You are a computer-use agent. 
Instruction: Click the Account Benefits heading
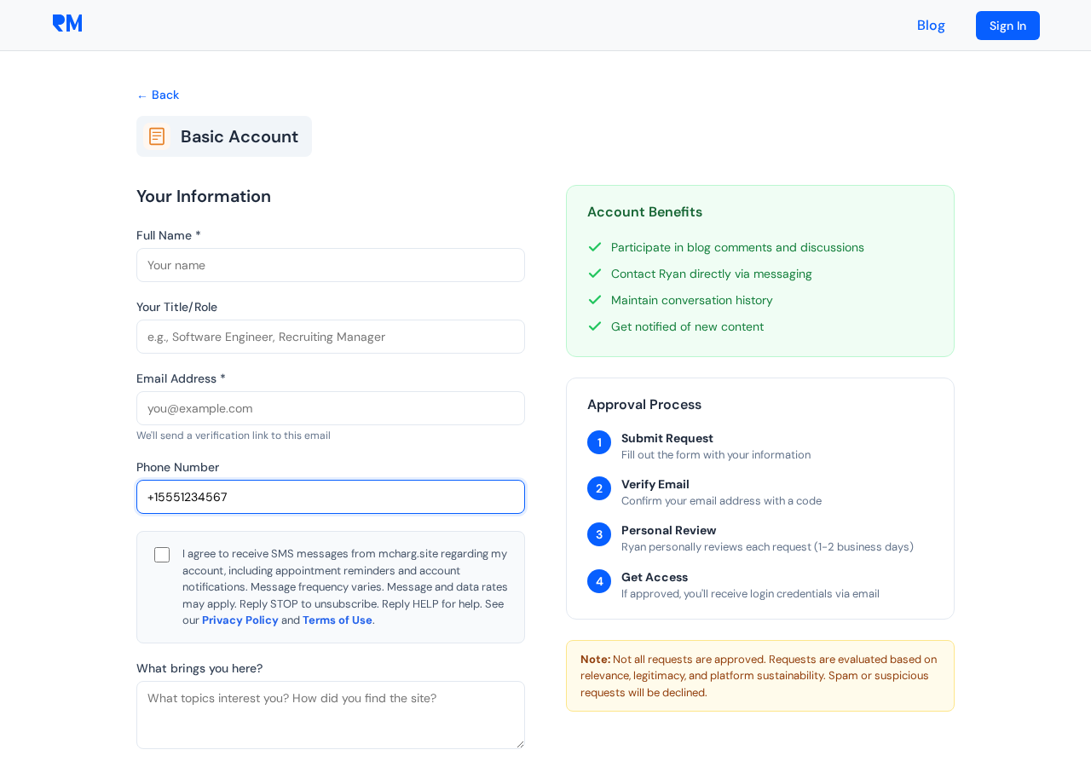pos(644,212)
